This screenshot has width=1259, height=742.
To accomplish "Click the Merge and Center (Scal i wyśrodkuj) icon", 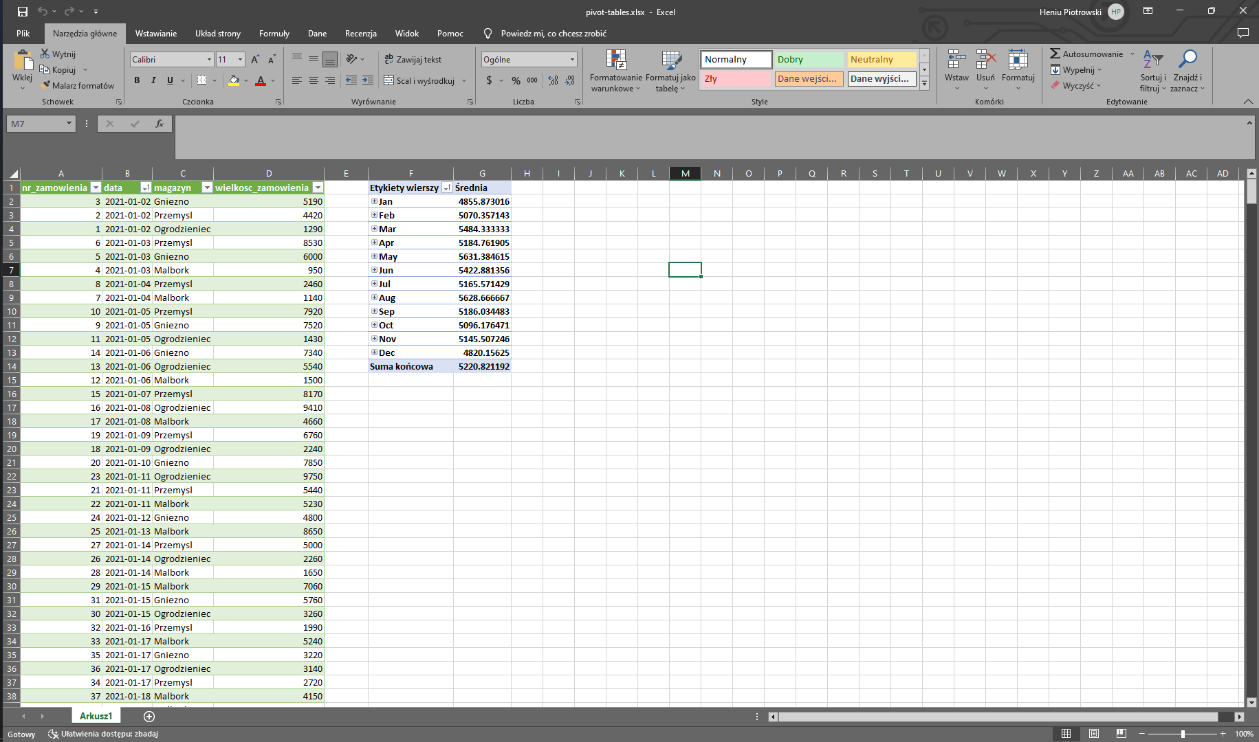I will tap(389, 80).
